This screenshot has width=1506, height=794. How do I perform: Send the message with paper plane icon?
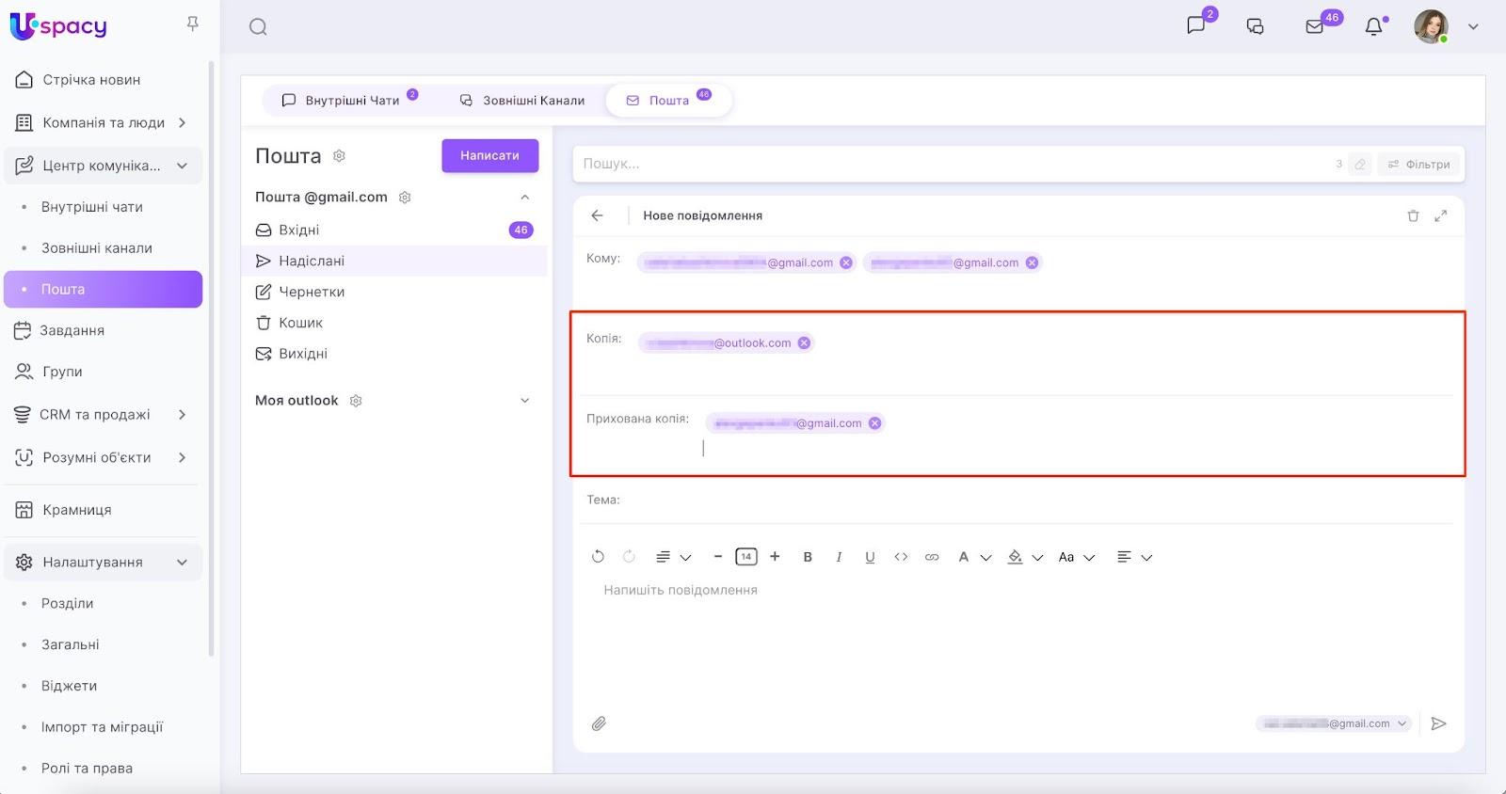[1438, 723]
